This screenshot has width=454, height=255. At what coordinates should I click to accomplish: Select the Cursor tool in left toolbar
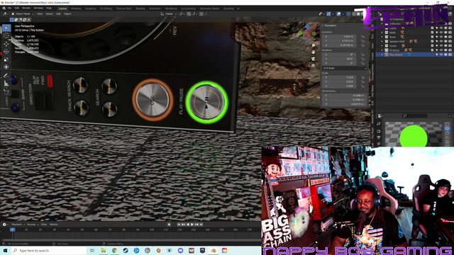pos(6,35)
